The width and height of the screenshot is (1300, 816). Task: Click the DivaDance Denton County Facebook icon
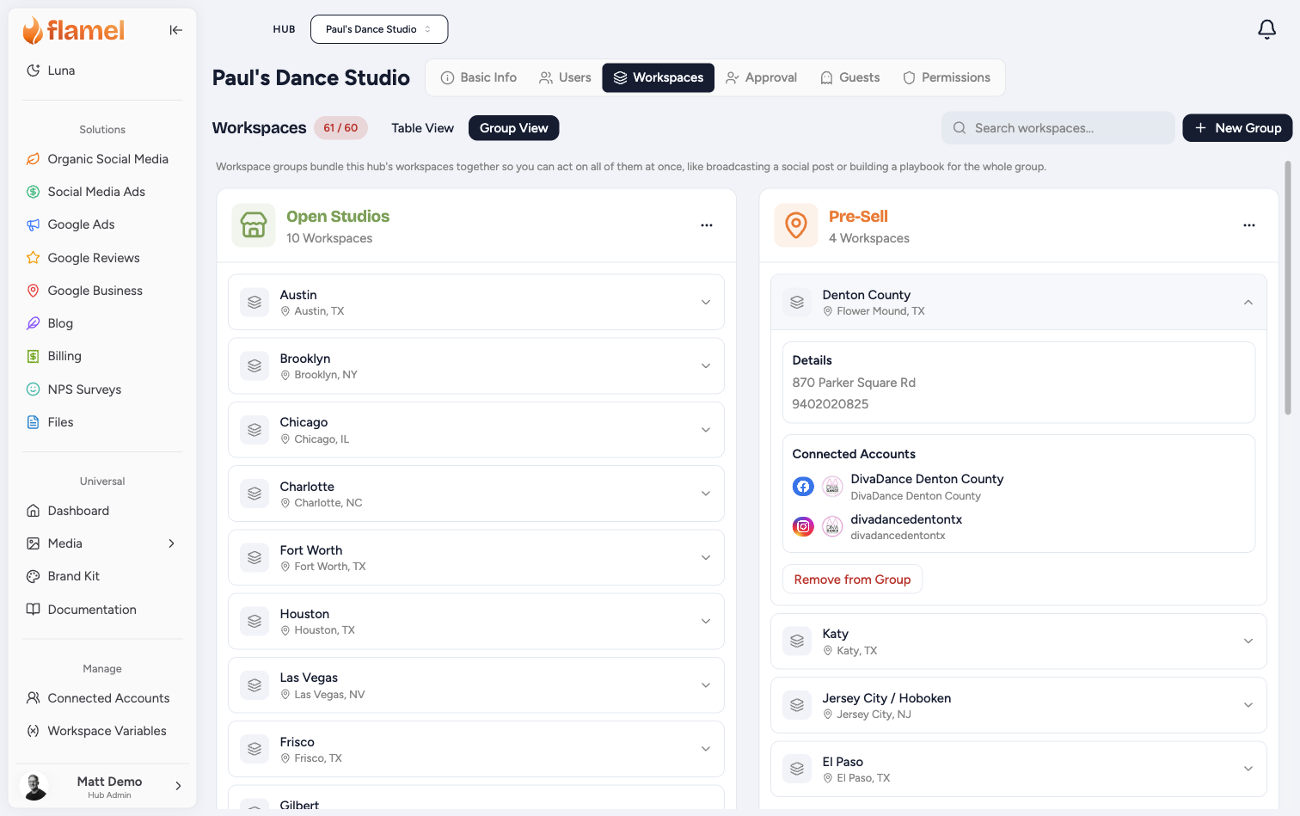click(x=803, y=487)
